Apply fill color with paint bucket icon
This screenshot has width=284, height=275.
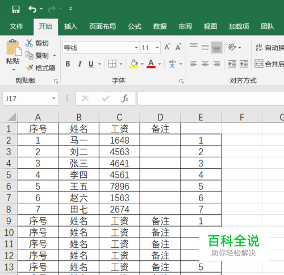coord(134,64)
